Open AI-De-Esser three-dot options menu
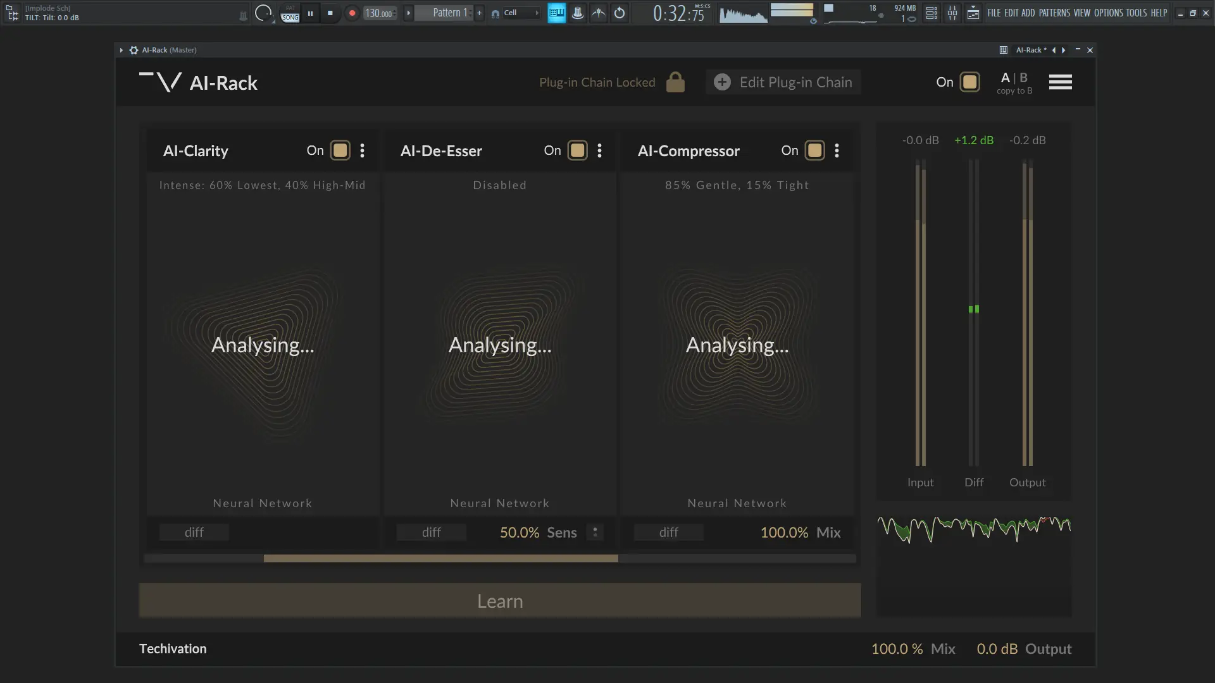This screenshot has height=683, width=1215. (x=599, y=151)
